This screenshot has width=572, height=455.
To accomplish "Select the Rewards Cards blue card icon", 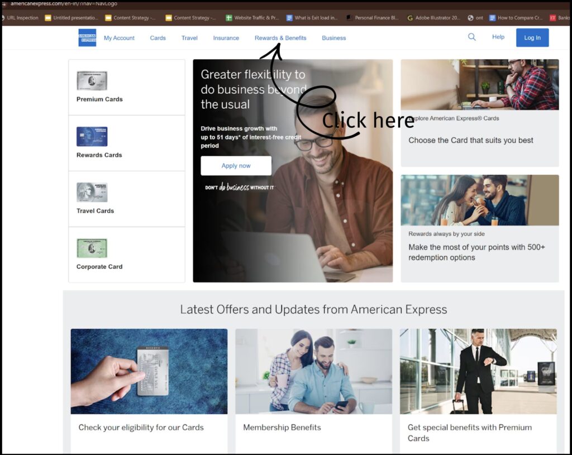I will click(x=92, y=136).
